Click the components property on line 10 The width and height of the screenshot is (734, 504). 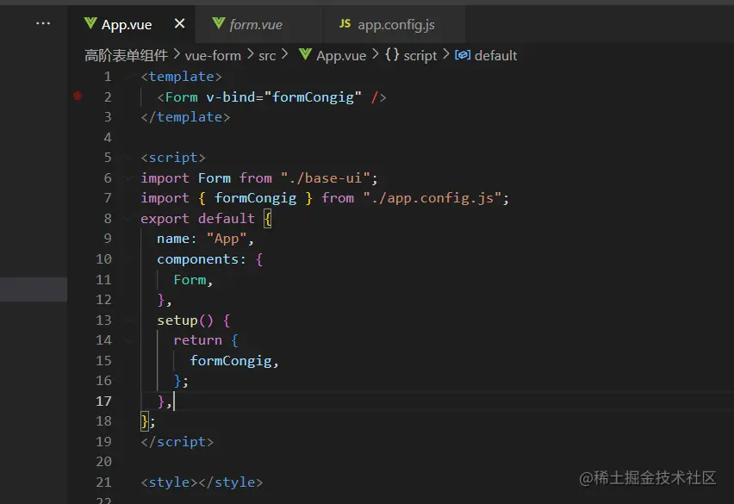pyautogui.click(x=197, y=259)
